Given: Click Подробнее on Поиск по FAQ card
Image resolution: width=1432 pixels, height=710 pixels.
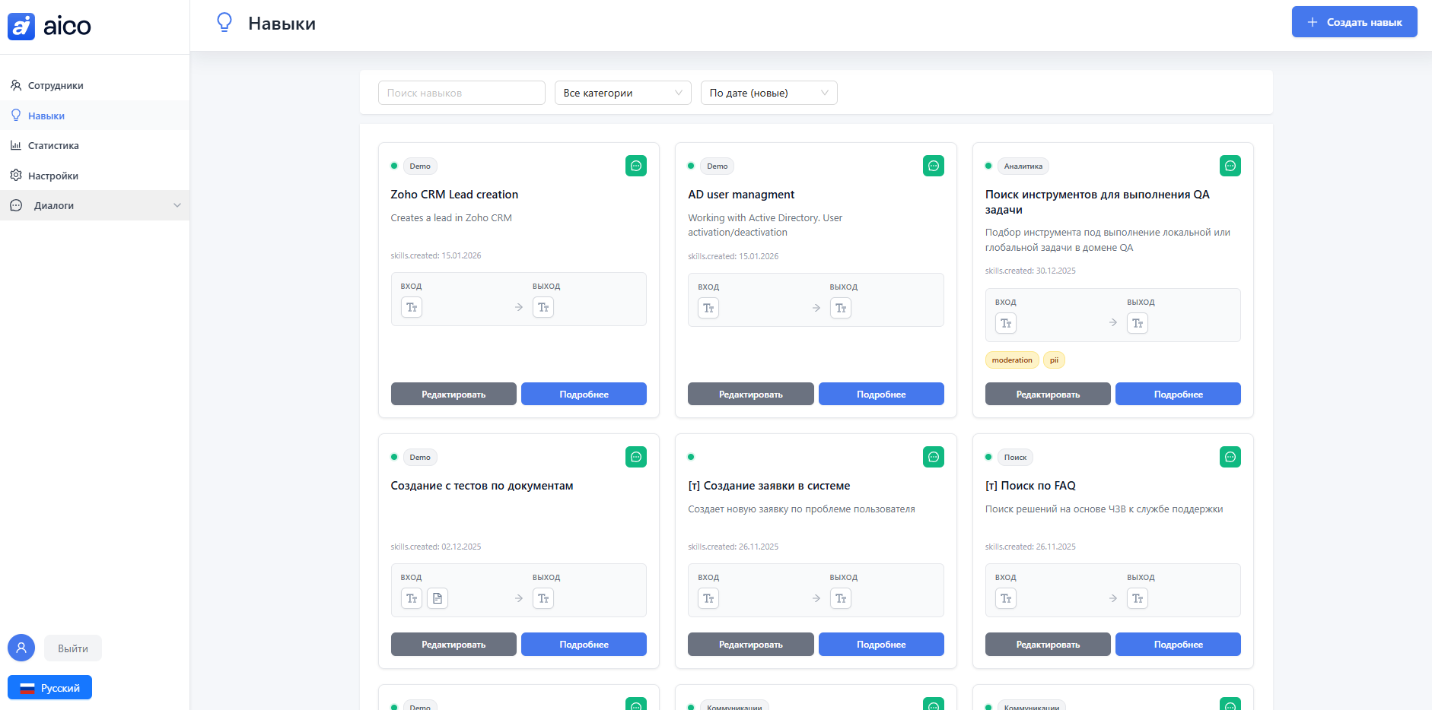Looking at the screenshot, I should [1178, 644].
